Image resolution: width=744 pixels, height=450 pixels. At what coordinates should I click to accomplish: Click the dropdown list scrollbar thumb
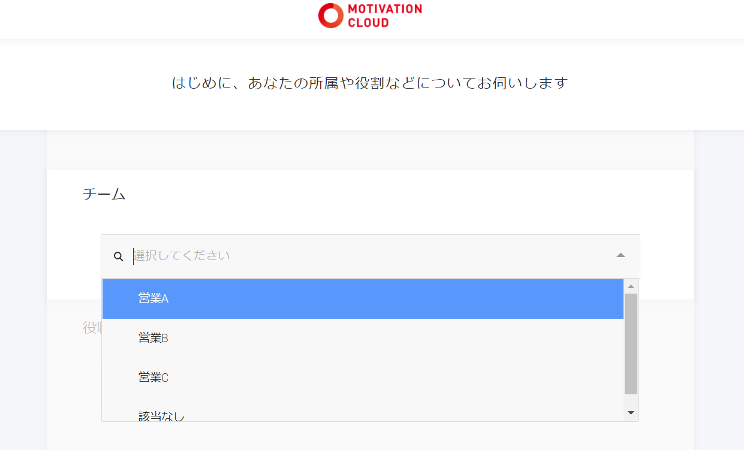pyautogui.click(x=631, y=343)
